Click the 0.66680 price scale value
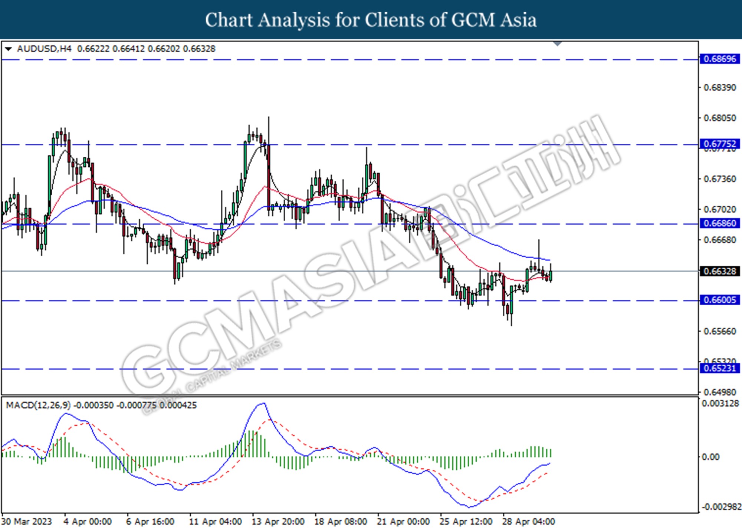This screenshot has width=742, height=529. [x=720, y=240]
